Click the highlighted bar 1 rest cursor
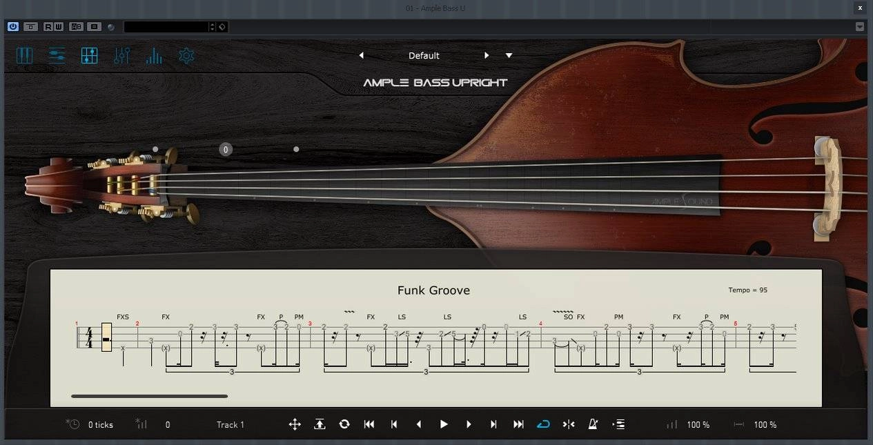The height and width of the screenshot is (445, 873). 106,337
